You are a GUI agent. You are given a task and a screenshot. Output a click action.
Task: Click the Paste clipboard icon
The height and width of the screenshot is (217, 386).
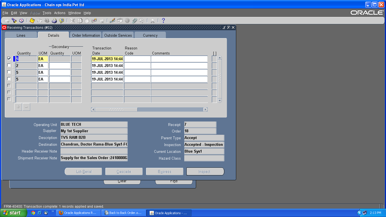pos(87,21)
